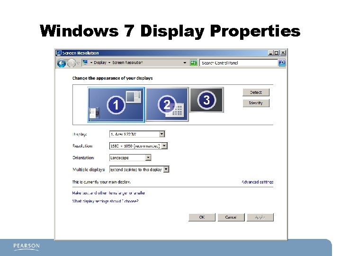Viewport: 341px width, 256px height.
Task: Click the Apply button
Action: [x=260, y=217]
